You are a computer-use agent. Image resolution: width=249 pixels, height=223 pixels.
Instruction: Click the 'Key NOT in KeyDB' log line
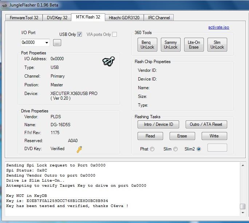click(27, 196)
